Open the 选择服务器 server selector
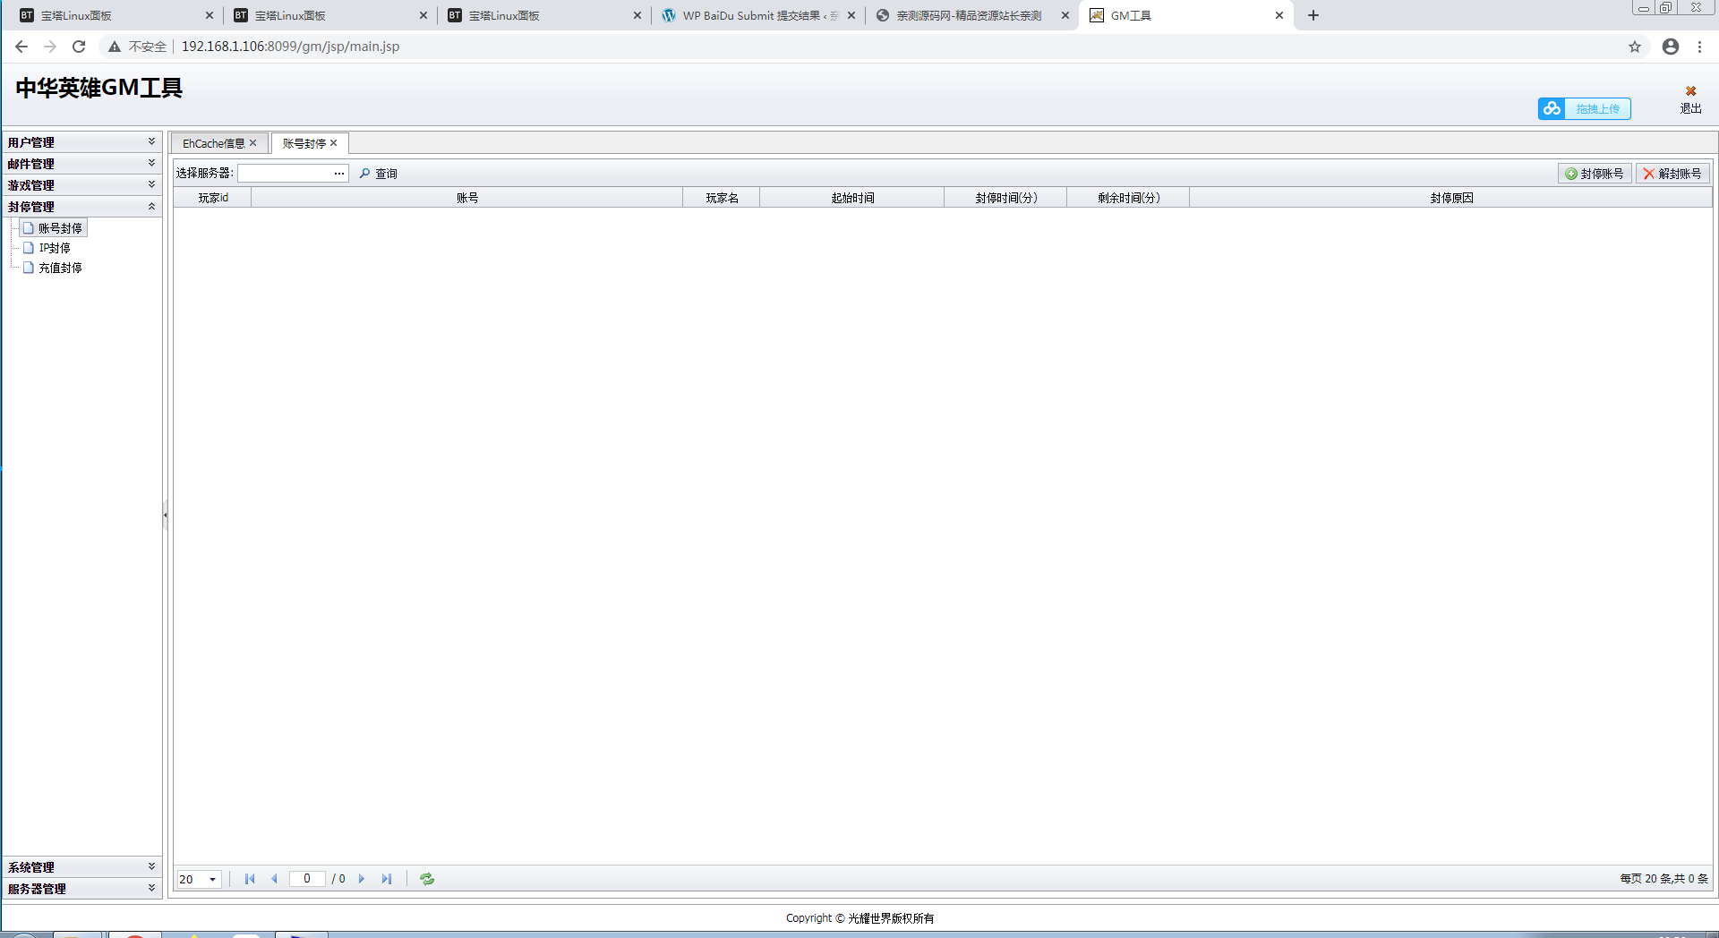The width and height of the screenshot is (1719, 938). click(x=339, y=174)
